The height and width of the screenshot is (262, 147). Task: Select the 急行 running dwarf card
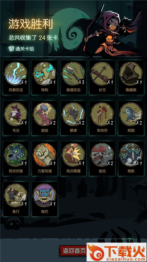click(16, 199)
